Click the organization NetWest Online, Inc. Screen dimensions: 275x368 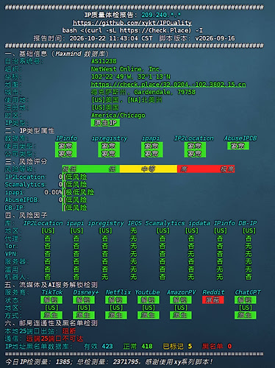pyautogui.click(x=126, y=69)
